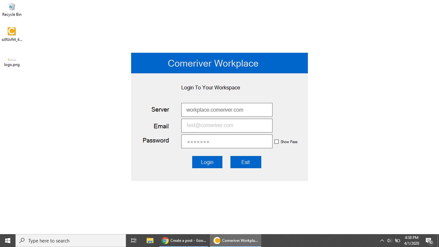This screenshot has width=439, height=247.
Task: Click the Server address input field
Action: click(x=227, y=110)
